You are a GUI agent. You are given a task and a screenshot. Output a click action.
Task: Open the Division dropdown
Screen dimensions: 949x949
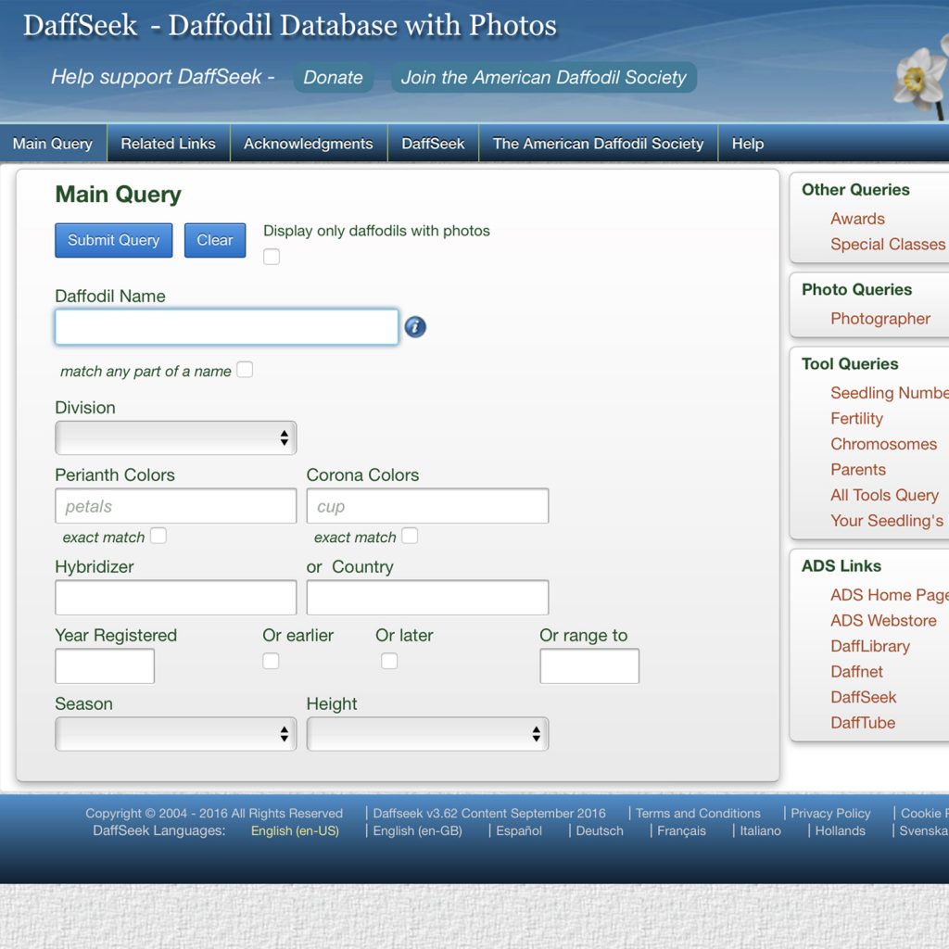175,437
